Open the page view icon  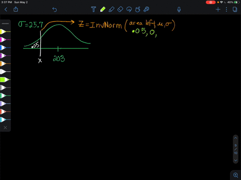(x=235, y=9)
